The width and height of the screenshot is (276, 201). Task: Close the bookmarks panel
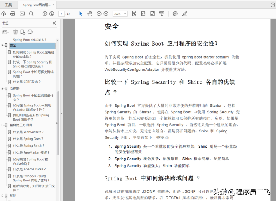[x=54, y=23]
